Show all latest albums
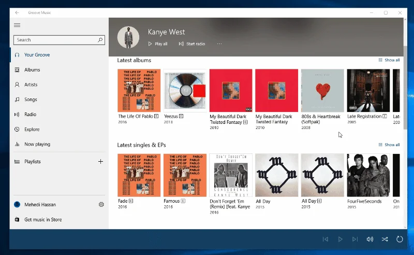Screen dimensions: 414x255 (x=389, y=60)
